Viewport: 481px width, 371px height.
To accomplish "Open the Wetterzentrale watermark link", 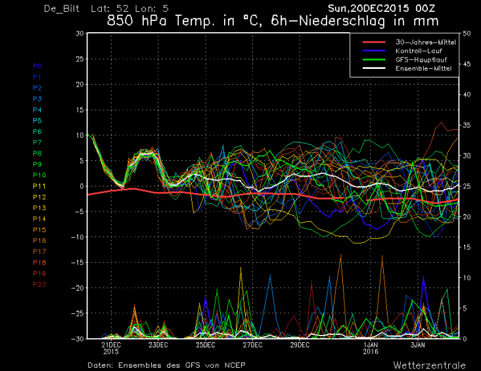I will [x=430, y=364].
